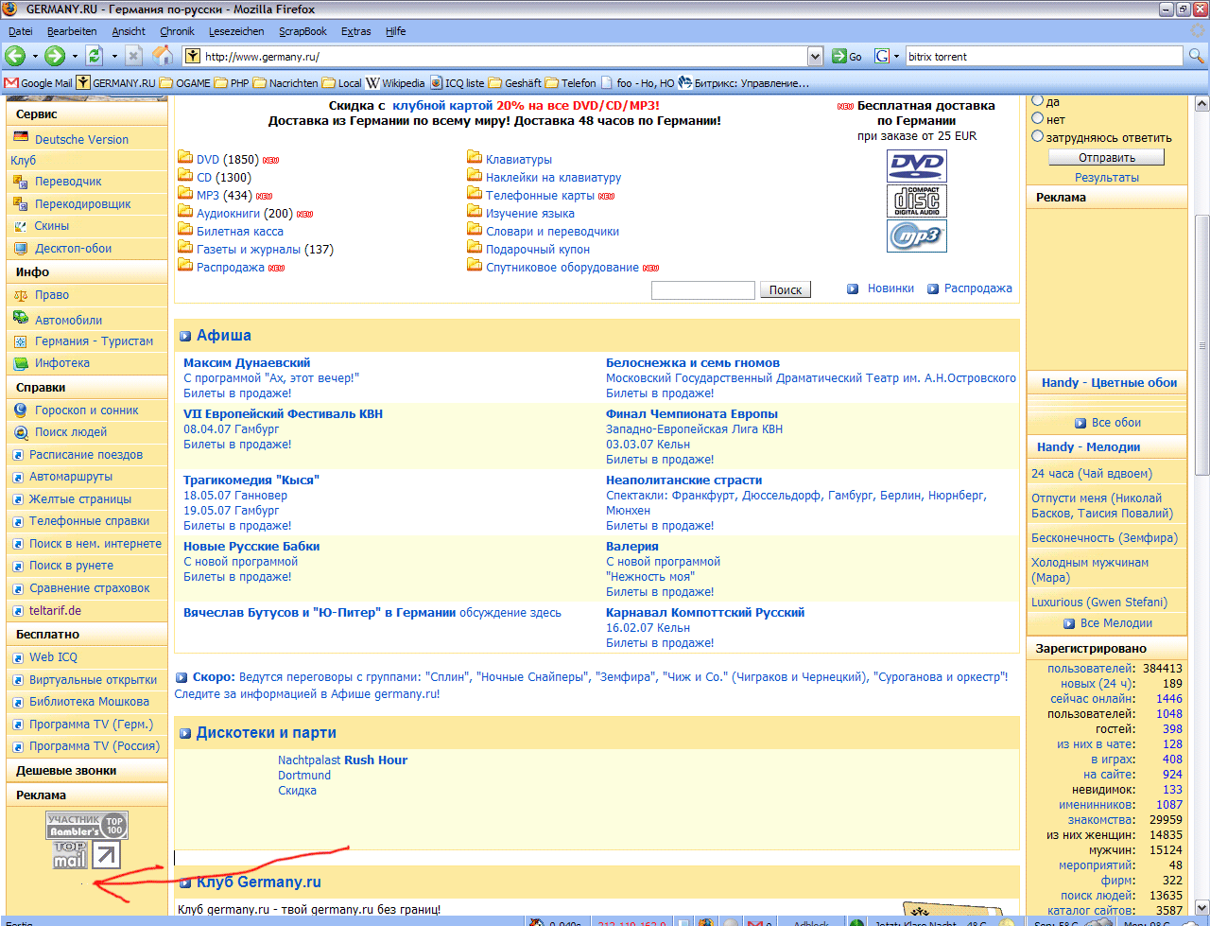1210x926 pixels.
Task: Open the Nachrichten bookmark folder
Action: (285, 83)
